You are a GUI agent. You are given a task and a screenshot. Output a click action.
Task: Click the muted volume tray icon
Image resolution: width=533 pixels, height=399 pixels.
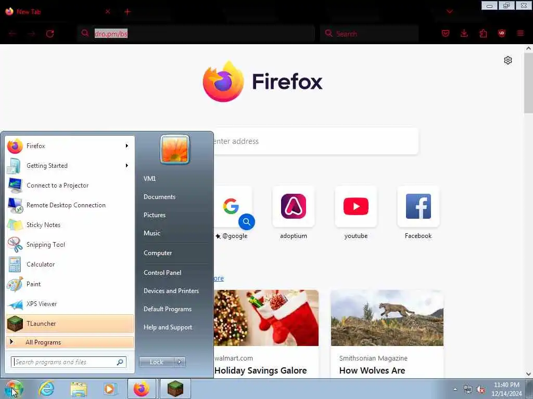click(480, 390)
